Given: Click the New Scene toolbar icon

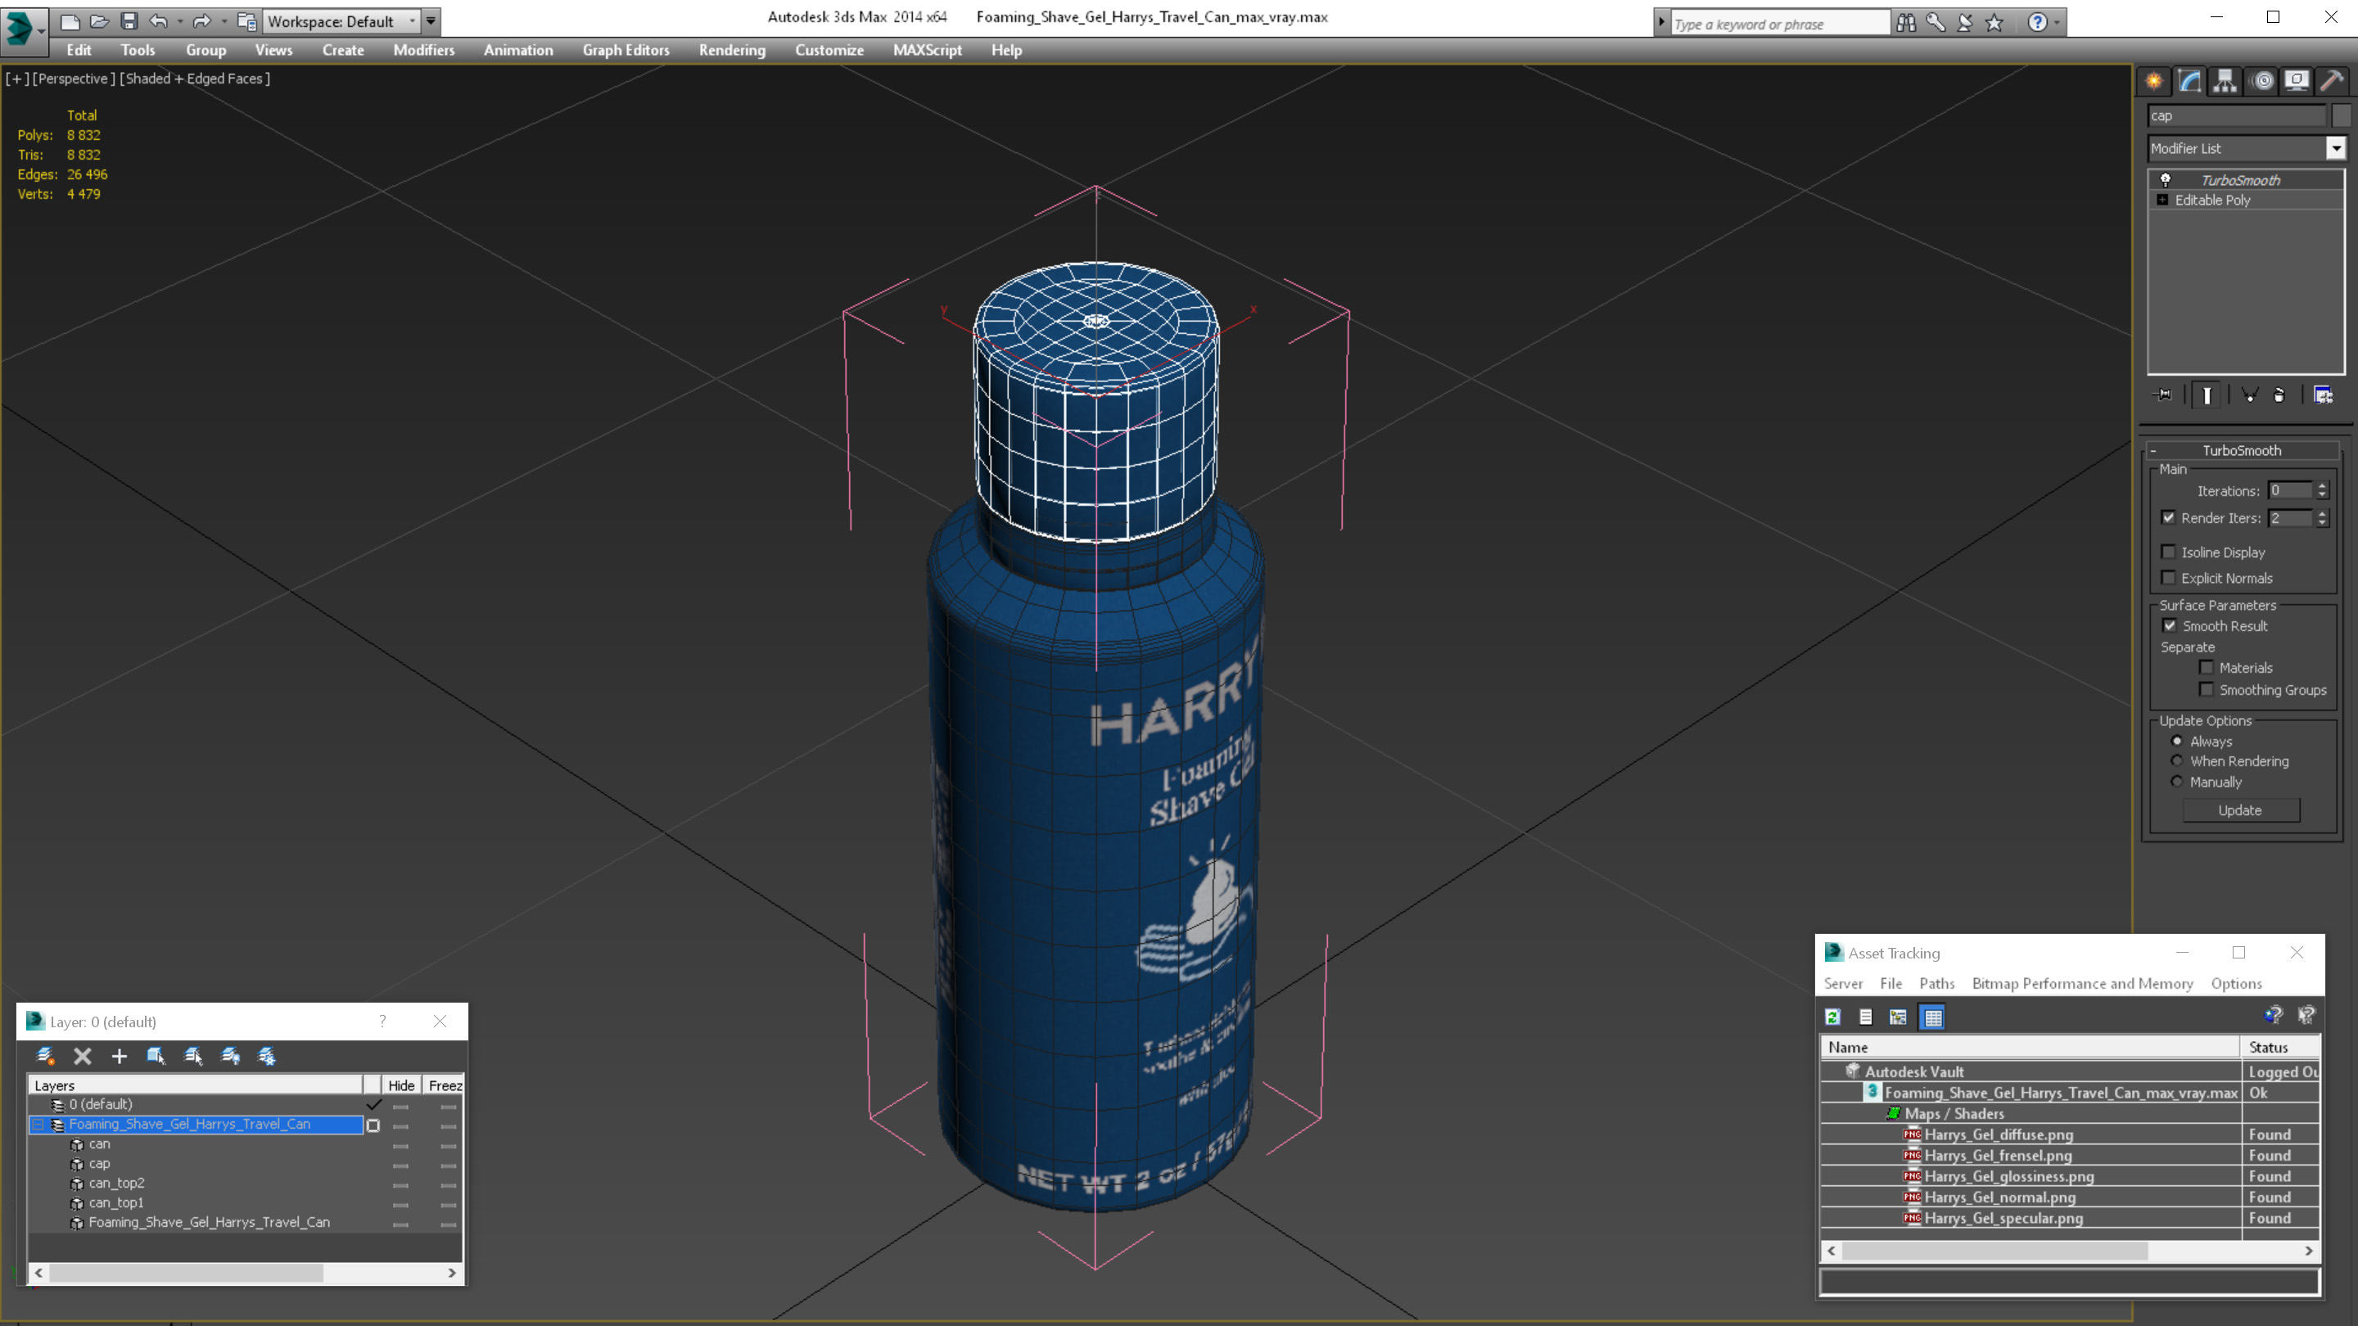Looking at the screenshot, I should 70,21.
